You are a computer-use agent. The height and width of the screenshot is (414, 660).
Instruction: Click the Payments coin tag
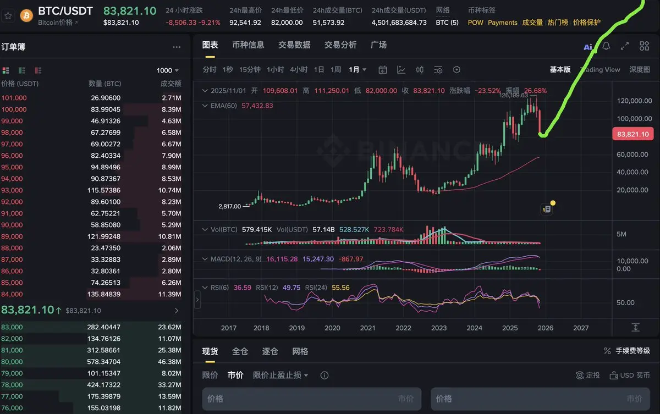(503, 23)
